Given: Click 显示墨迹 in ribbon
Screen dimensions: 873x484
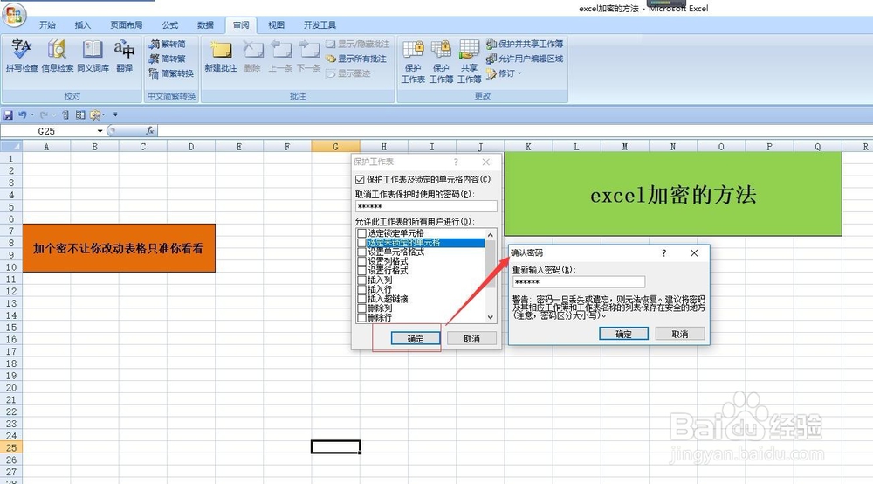Looking at the screenshot, I should [x=348, y=73].
